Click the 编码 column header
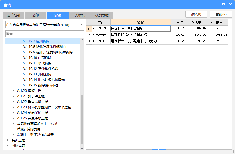This screenshot has height=154, width=235. (x=101, y=22)
